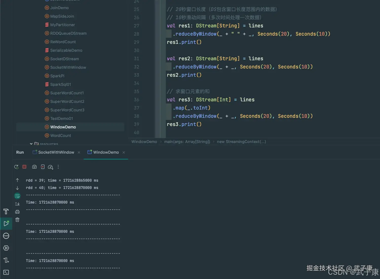The image size is (380, 279).
Task: Select SuperWordCount3 in the project tree
Action: [x=64, y=110]
